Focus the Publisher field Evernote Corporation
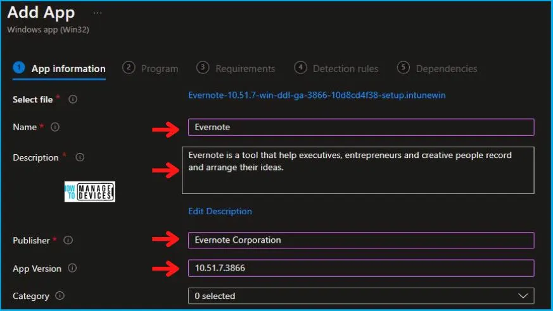This screenshot has height=311, width=553. click(x=361, y=240)
